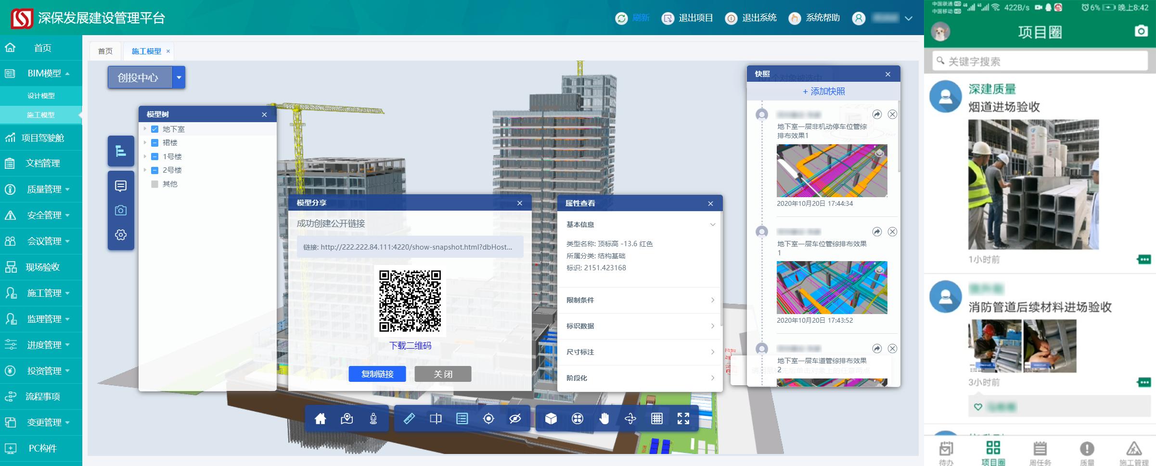This screenshot has height=466, width=1156.
Task: Toggle the 地下室 checkbox in model tree
Action: click(155, 129)
